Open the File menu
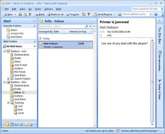 tap(7, 9)
